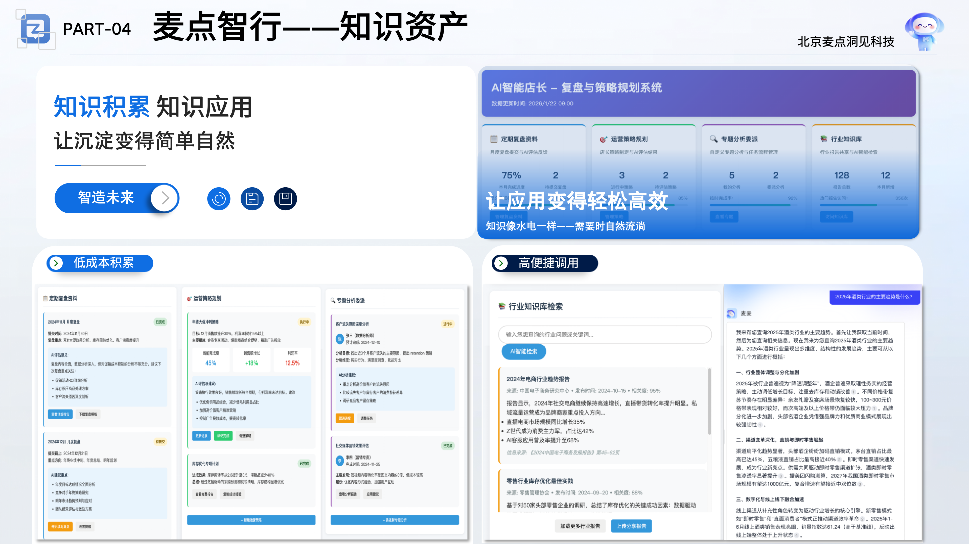Image resolution: width=969 pixels, height=544 pixels.
Task: Click 下载复盘模板 button
Action: click(88, 414)
